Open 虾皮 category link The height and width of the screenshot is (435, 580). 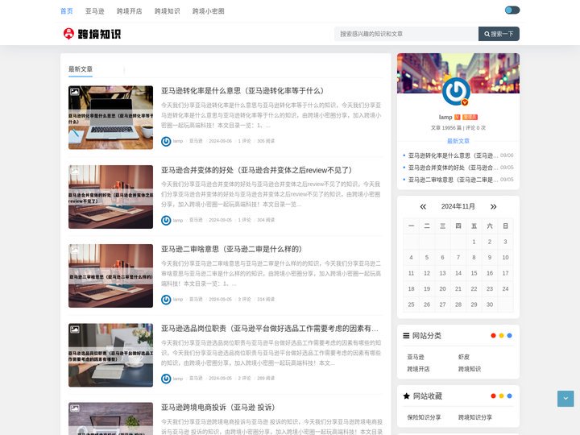click(463, 357)
